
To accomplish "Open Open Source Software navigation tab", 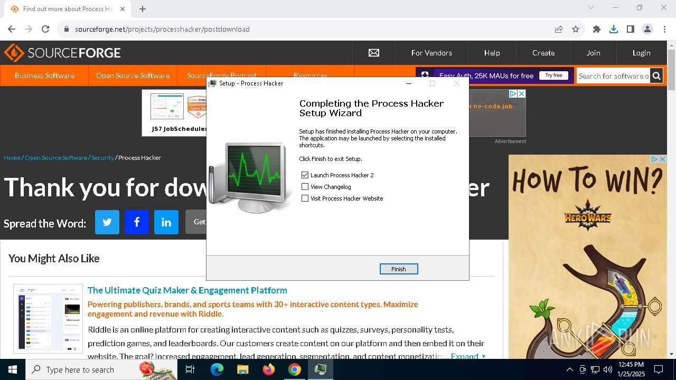I will point(133,75).
